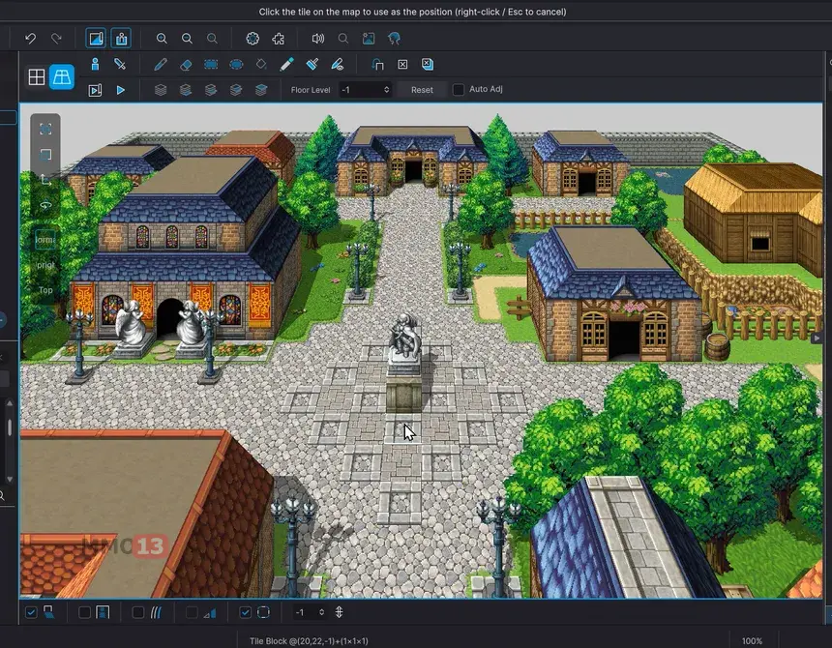Toggle the event edit mode icon
The height and width of the screenshot is (648, 832).
[122, 38]
